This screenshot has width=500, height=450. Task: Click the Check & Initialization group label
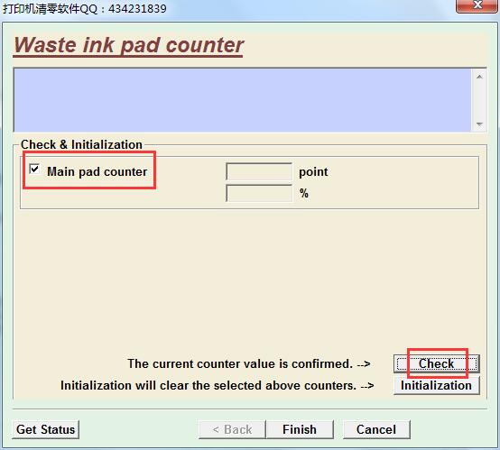(81, 144)
